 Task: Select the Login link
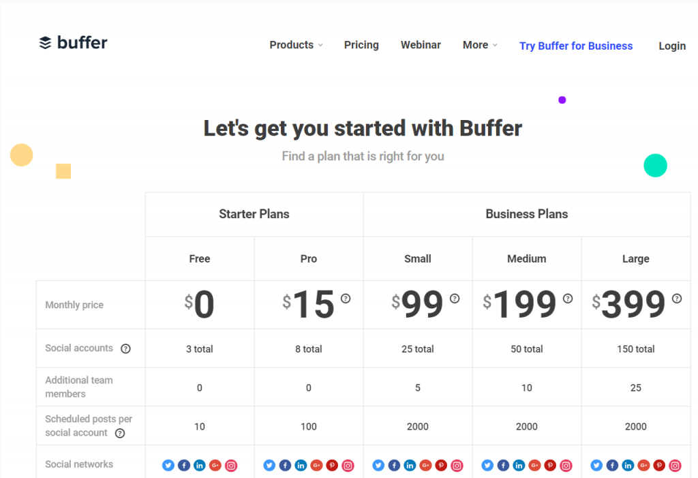[x=672, y=46]
